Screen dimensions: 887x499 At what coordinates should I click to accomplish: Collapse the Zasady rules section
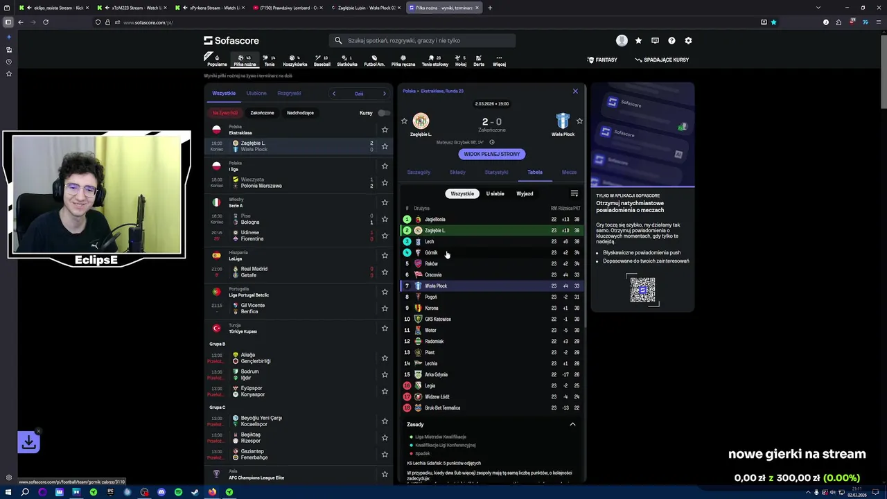point(572,424)
